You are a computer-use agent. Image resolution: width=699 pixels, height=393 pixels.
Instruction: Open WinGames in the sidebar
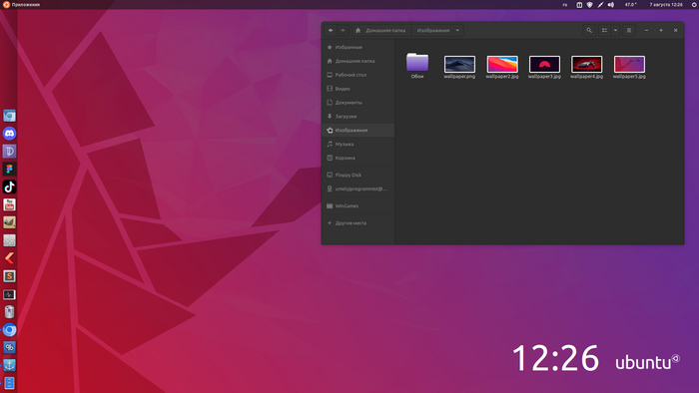(357, 206)
